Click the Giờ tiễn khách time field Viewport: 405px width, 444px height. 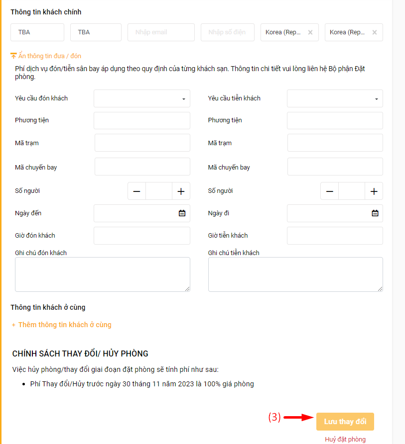[x=335, y=236]
